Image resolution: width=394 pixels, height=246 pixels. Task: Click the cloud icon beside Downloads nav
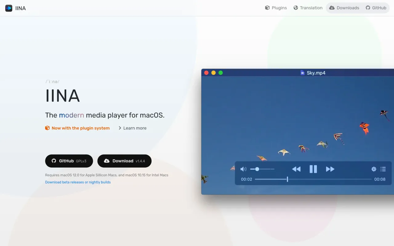(x=332, y=8)
